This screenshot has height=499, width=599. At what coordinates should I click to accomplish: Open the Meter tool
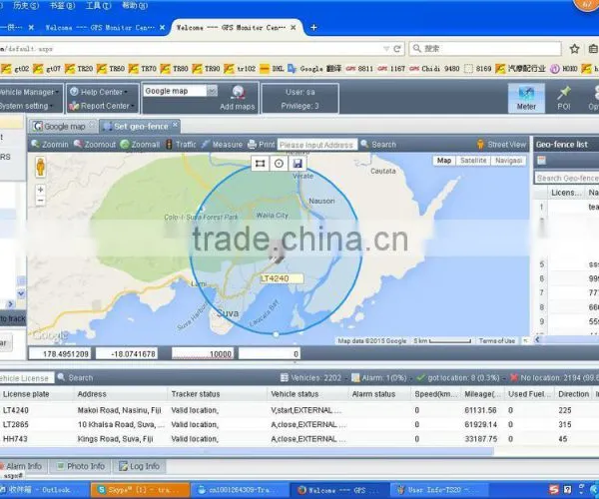pyautogui.click(x=526, y=98)
